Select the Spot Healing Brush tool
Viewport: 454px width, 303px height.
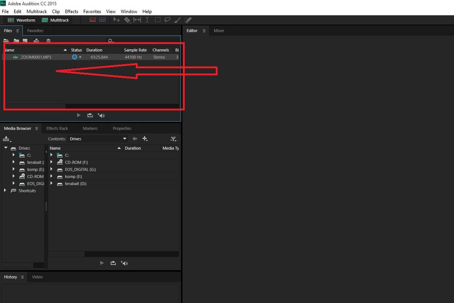point(188,20)
